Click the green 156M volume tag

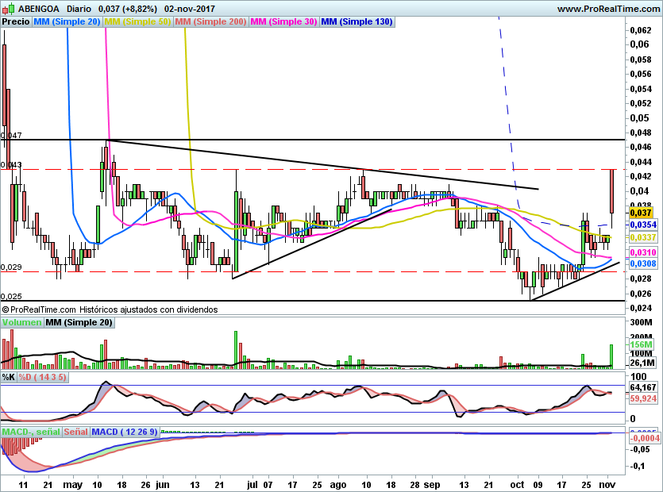(x=640, y=345)
